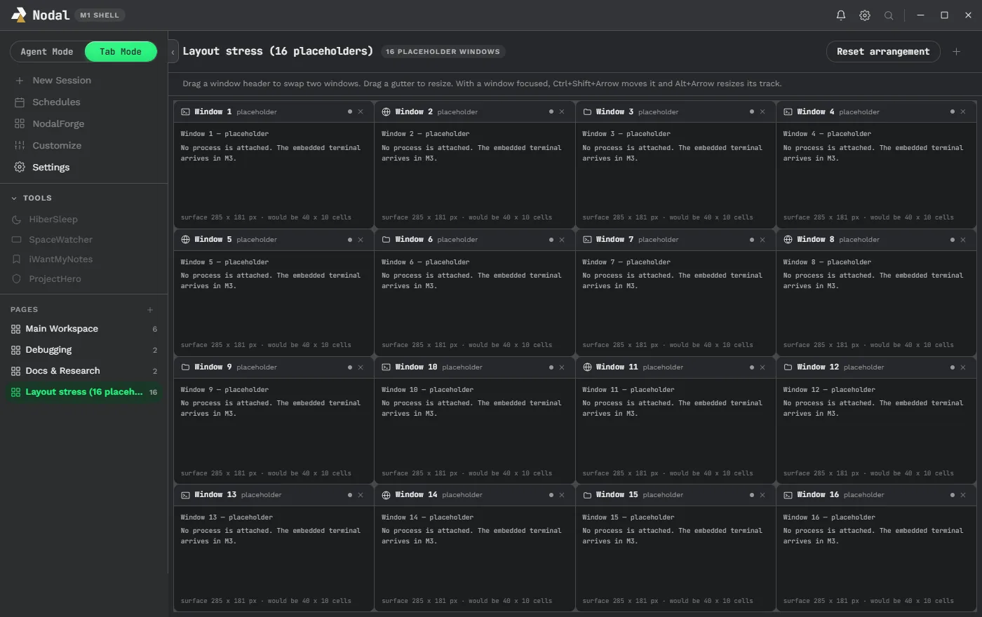The image size is (982, 617).
Task: Click the search magnifier icon
Action: pos(889,15)
